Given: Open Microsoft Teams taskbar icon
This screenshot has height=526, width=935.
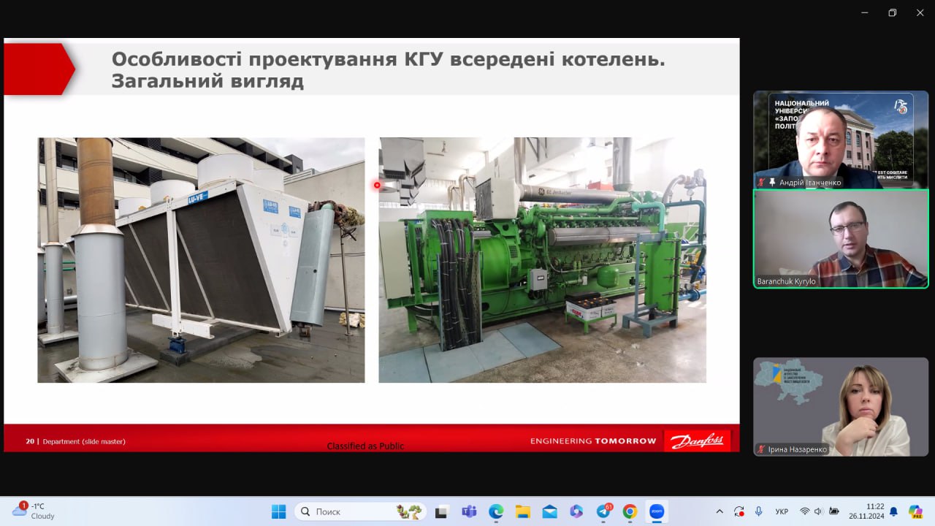Looking at the screenshot, I should pos(469,511).
